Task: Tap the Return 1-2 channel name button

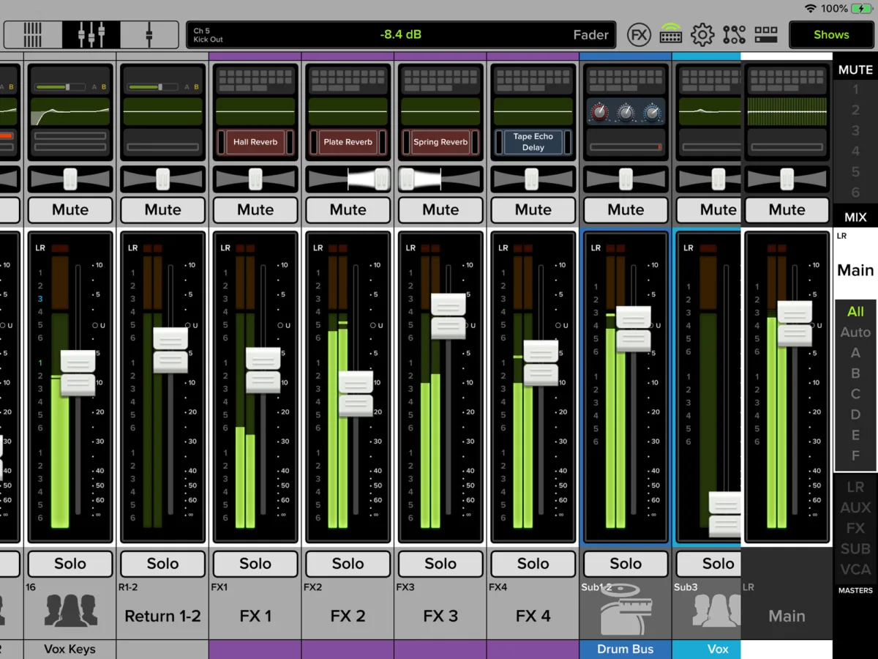Action: coord(162,617)
